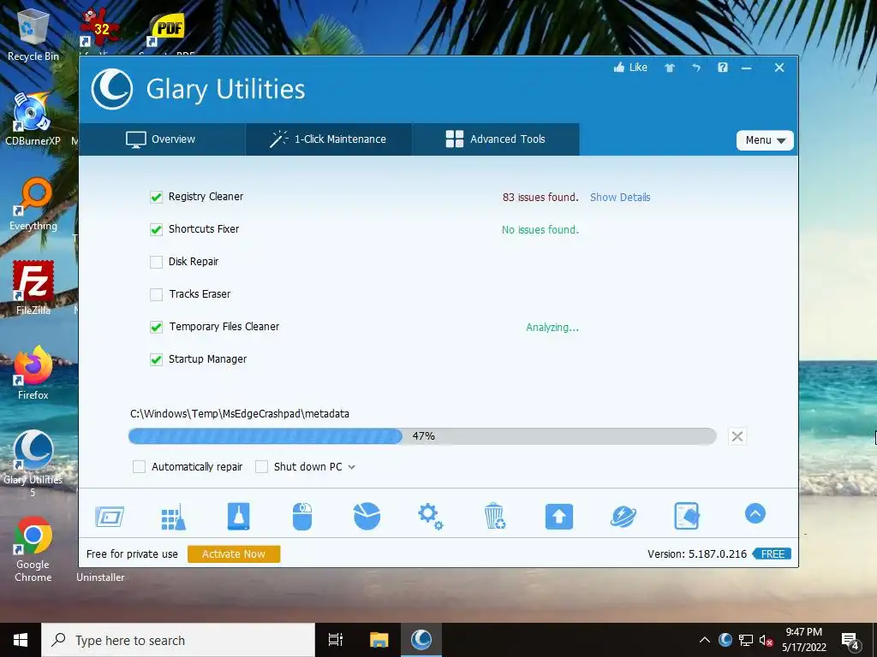Select the Glary Utilities 5 desktop shortcut
Viewport: 877px width, 657px height.
[x=33, y=464]
